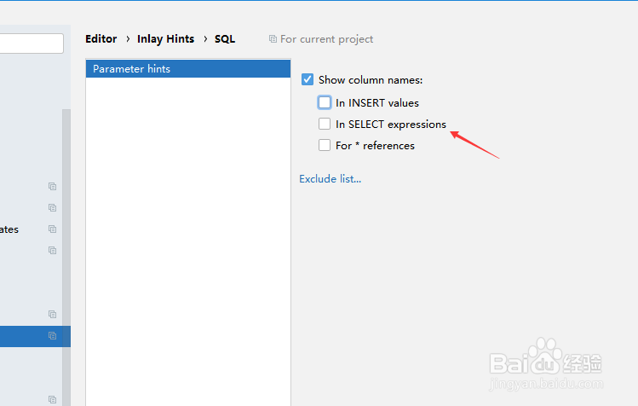Click the sidebar vertical scrollbar

66,257
